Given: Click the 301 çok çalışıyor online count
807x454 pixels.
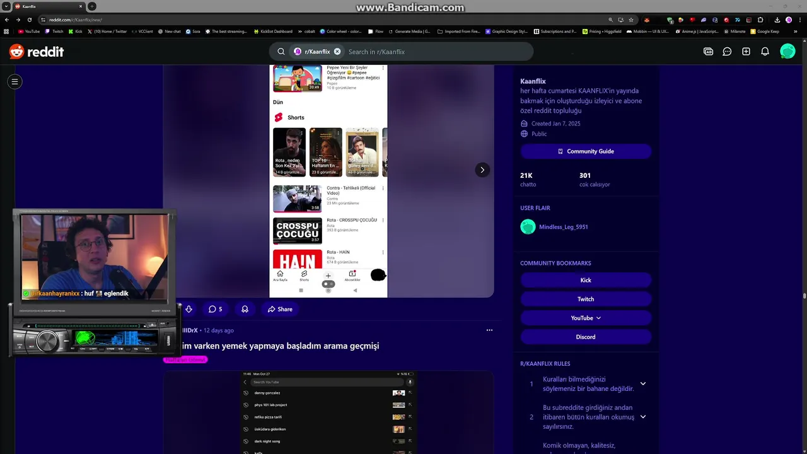Looking at the screenshot, I should [x=595, y=180].
